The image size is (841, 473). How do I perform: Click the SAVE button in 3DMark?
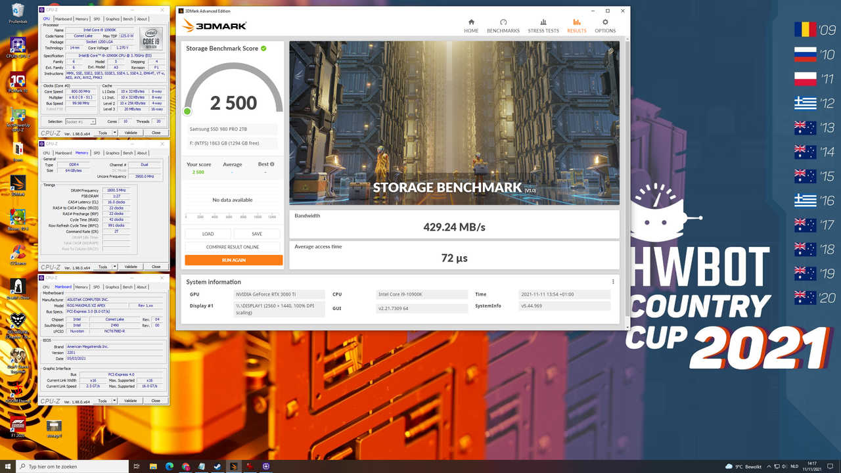pyautogui.click(x=257, y=234)
